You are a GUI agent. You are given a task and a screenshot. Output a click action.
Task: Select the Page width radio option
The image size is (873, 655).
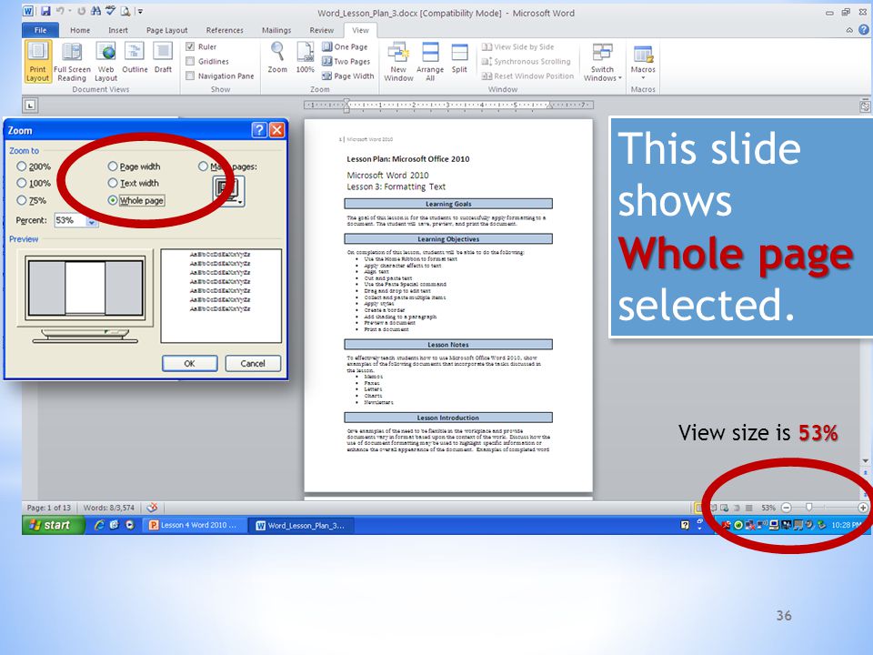pos(113,166)
